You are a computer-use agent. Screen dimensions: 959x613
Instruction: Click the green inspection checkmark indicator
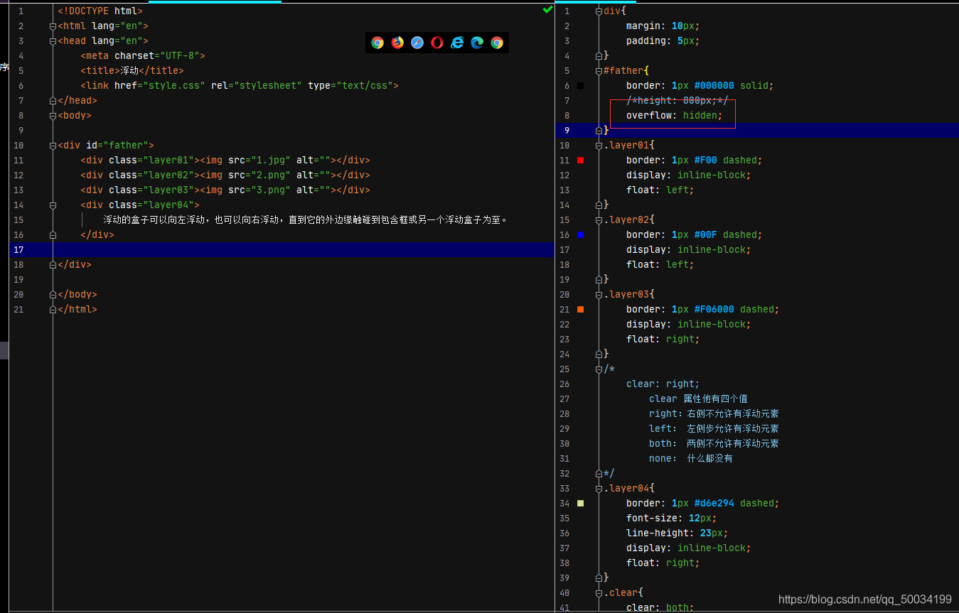point(547,10)
